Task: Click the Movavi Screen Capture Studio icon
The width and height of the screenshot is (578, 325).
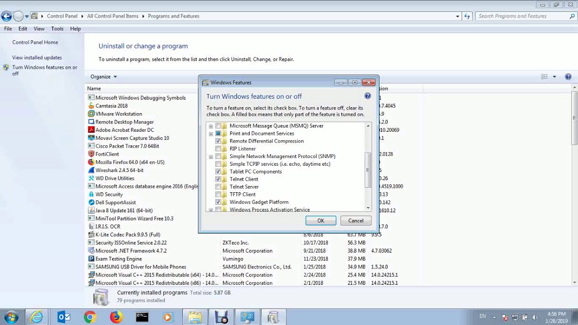Action: coord(91,138)
